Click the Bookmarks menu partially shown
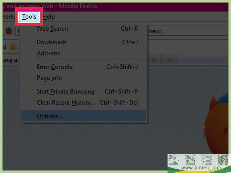The width and height of the screenshot is (231, 173). click(x=9, y=16)
